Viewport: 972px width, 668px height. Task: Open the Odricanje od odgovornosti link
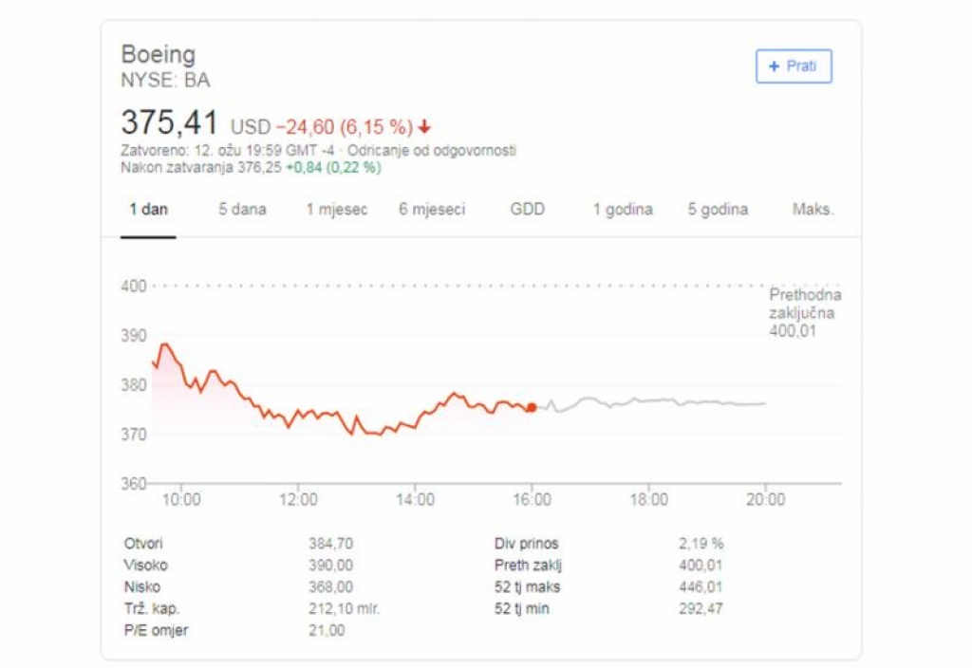(x=432, y=151)
